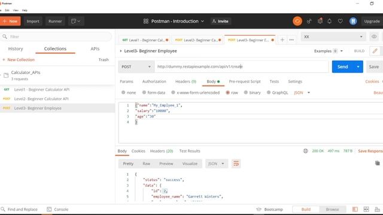Select the none body type

[x=129, y=93]
